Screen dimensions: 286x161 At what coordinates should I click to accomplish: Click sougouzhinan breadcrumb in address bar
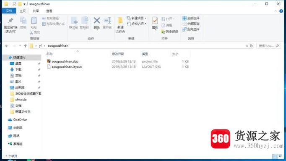pos(58,46)
